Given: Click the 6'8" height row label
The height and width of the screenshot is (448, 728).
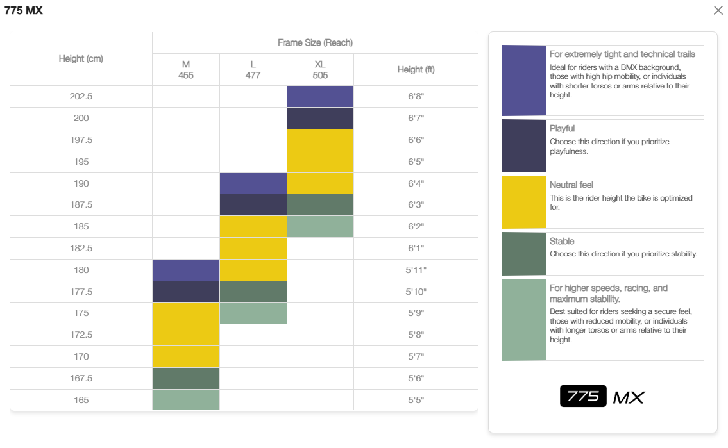Looking at the screenshot, I should click(x=416, y=97).
